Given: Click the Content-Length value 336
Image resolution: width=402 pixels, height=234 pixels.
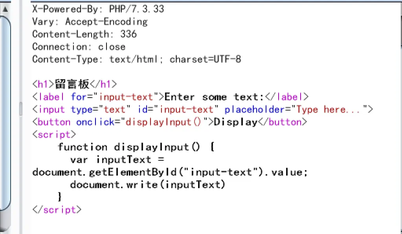Looking at the screenshot, I should (128, 34).
